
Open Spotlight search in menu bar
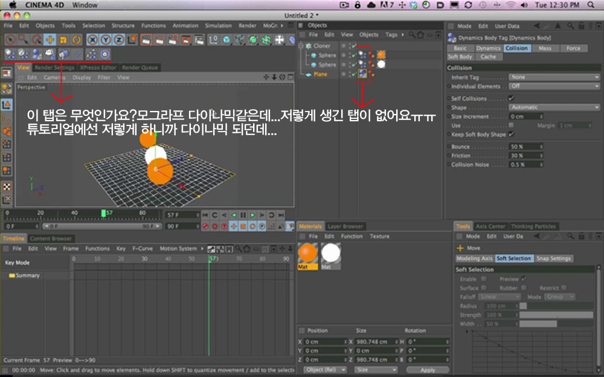591,5
